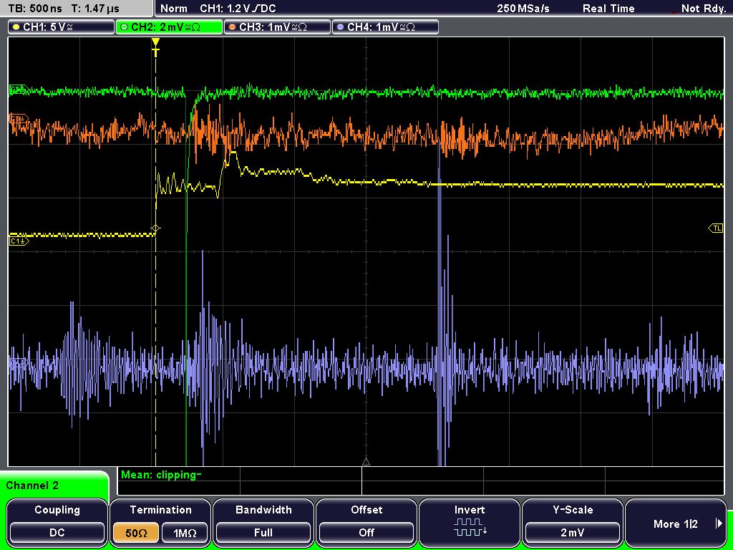Click the orange CH3 ground marker

19,119
